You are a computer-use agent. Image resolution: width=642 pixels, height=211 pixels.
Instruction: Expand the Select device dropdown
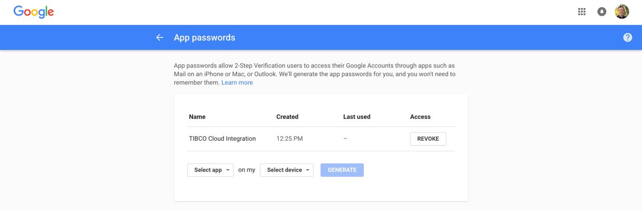[x=286, y=170]
